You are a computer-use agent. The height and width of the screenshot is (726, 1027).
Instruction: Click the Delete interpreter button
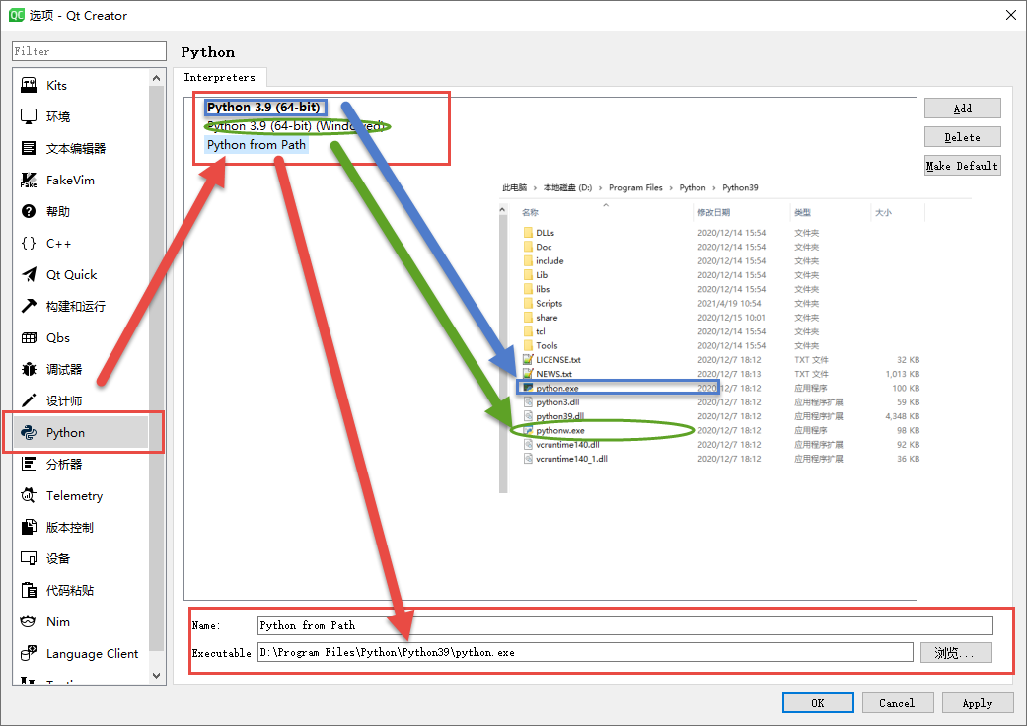tap(962, 137)
